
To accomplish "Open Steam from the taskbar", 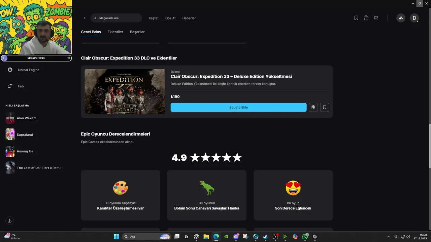I will [x=265, y=237].
